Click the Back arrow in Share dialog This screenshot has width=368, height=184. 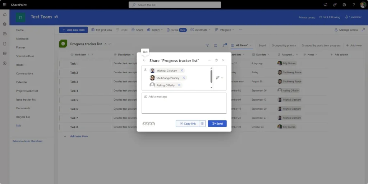click(144, 60)
